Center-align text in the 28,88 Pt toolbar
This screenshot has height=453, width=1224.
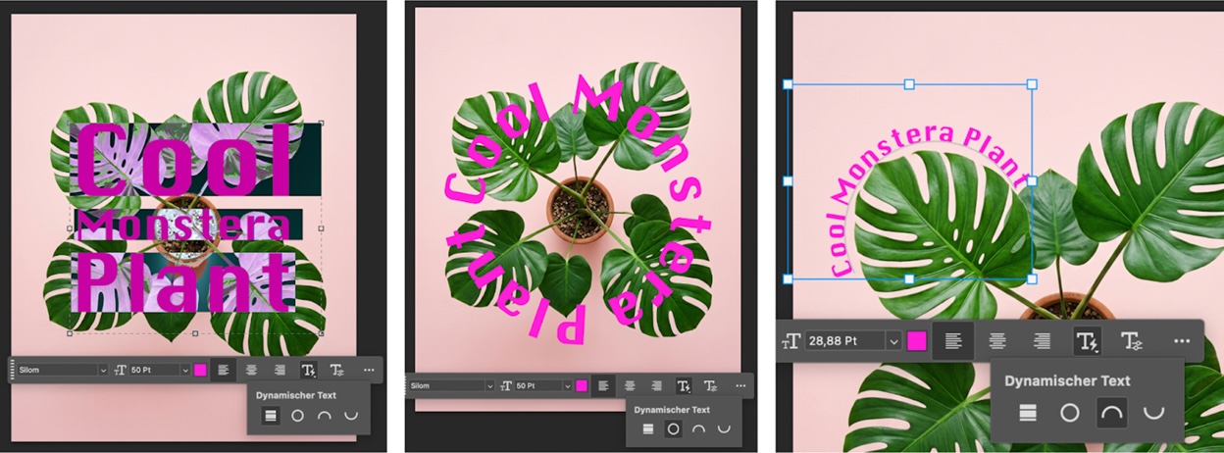point(997,341)
